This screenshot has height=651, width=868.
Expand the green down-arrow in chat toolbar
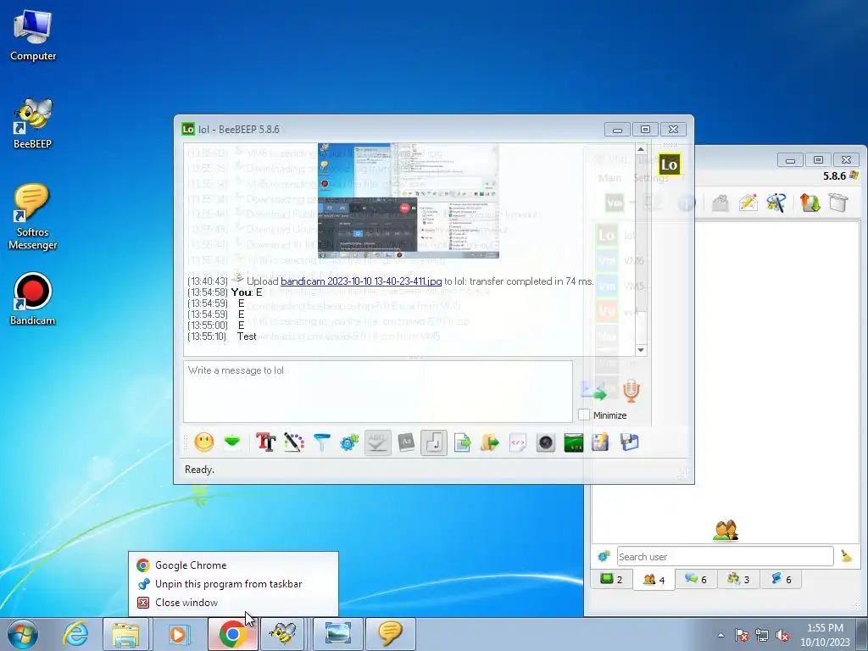[232, 441]
